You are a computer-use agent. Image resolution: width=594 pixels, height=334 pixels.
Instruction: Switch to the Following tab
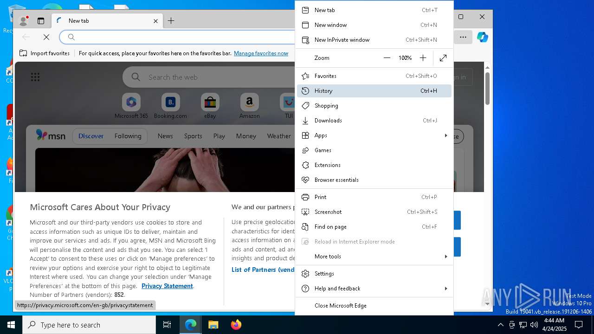(128, 136)
